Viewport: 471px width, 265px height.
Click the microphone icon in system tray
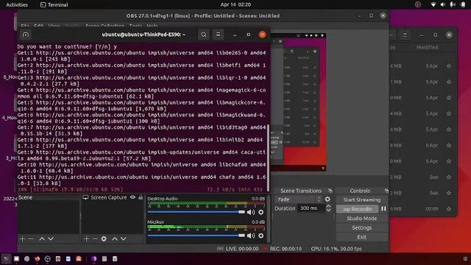tap(453, 4)
